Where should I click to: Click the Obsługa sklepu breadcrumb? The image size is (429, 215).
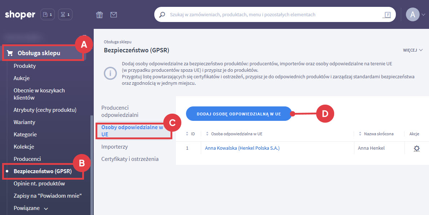118,42
